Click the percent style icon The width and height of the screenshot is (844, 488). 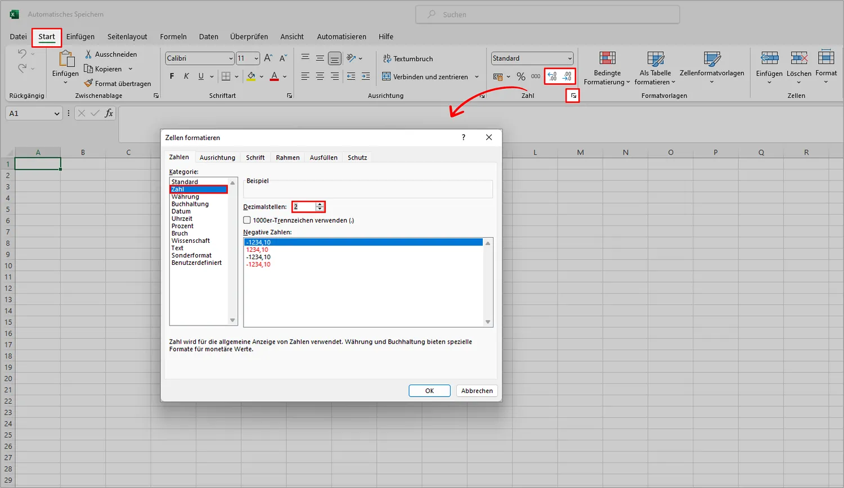521,76
